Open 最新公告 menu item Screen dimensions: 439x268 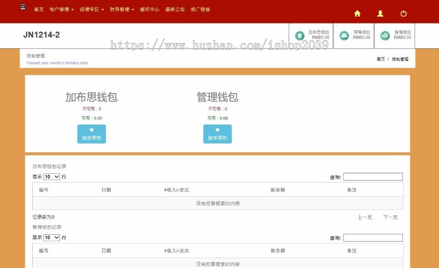click(x=175, y=9)
